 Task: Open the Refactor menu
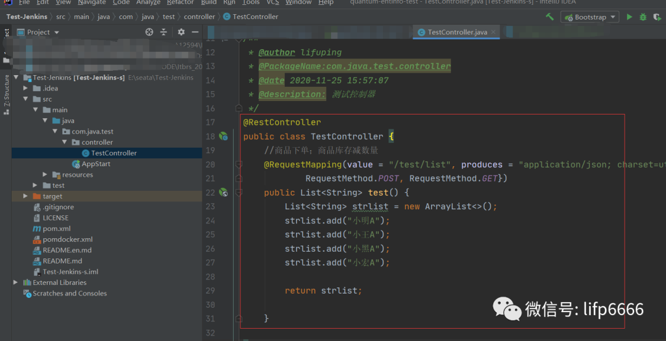(x=180, y=2)
